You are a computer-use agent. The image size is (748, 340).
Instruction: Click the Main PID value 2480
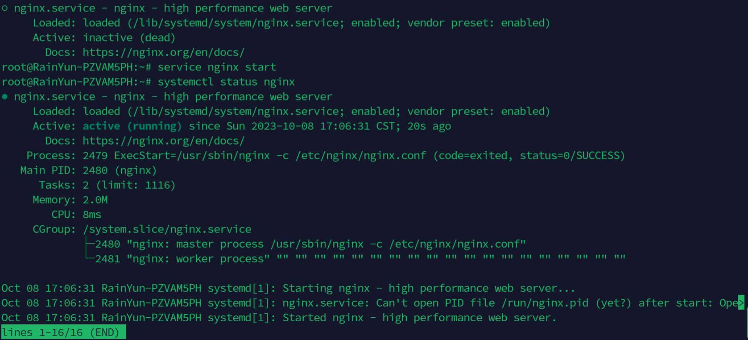pos(95,170)
